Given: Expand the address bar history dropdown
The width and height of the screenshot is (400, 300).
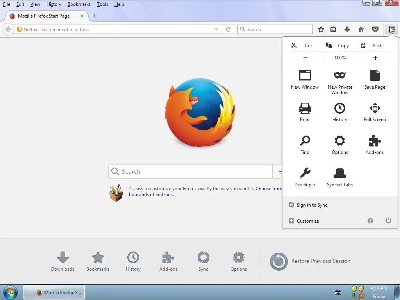Looking at the screenshot, I should [216, 30].
